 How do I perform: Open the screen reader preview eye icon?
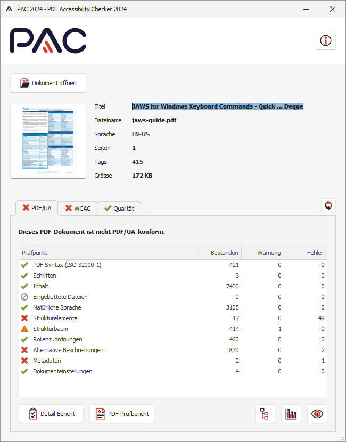pyautogui.click(x=318, y=414)
